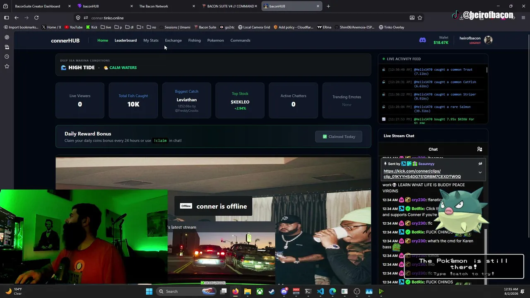Open the Pokemon page
The image size is (530, 298).
pos(215,41)
